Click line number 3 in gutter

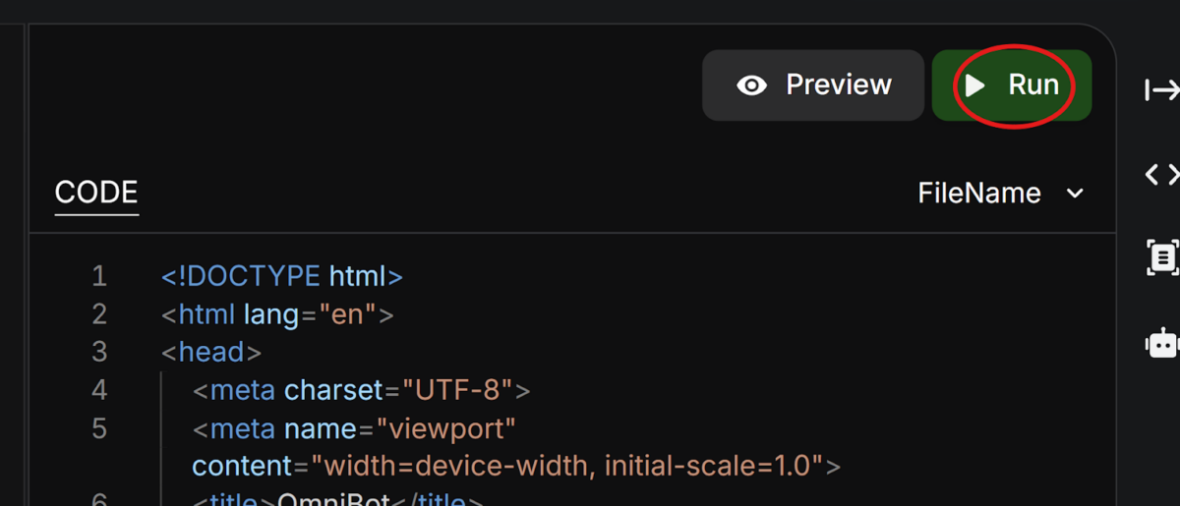[x=98, y=352]
